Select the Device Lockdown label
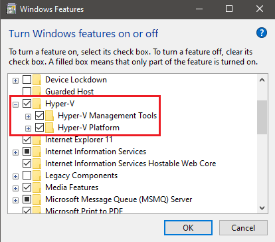Screen dimensions: 275x242 (76, 80)
